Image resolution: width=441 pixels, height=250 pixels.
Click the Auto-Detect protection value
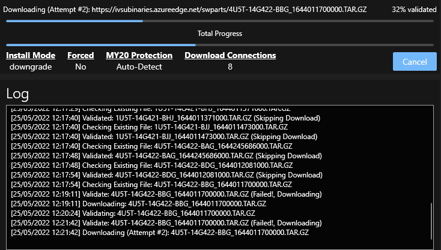pyautogui.click(x=139, y=67)
